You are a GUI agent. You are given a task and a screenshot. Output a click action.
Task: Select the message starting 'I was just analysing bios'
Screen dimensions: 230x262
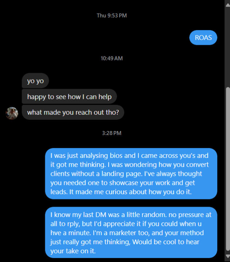click(131, 174)
